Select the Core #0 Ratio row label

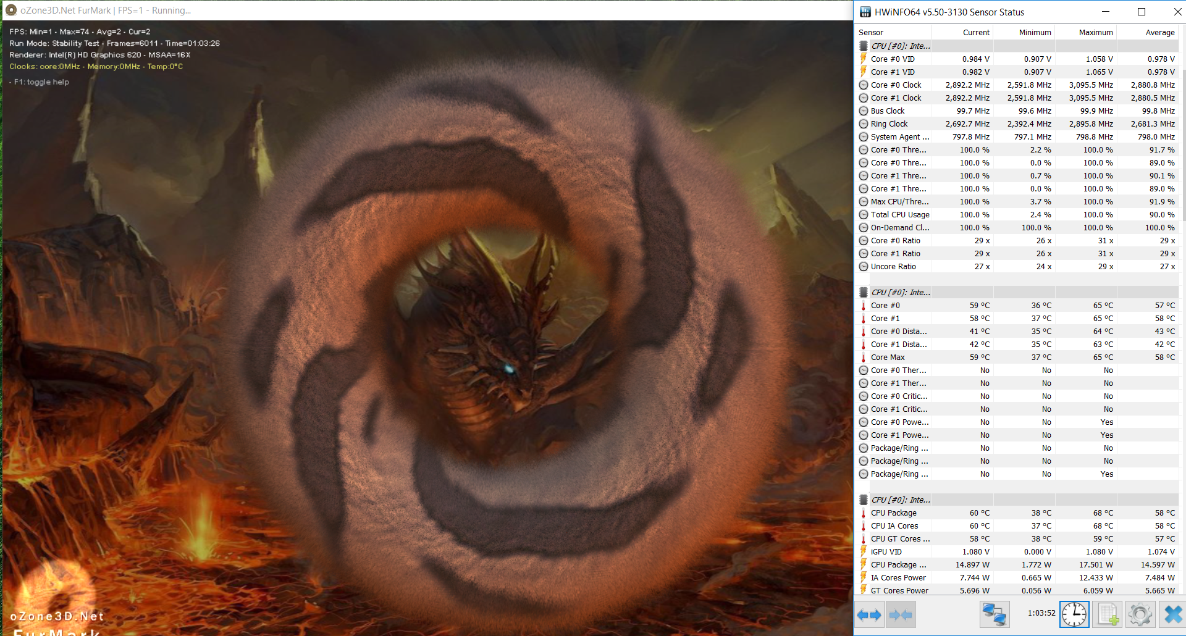coord(895,240)
